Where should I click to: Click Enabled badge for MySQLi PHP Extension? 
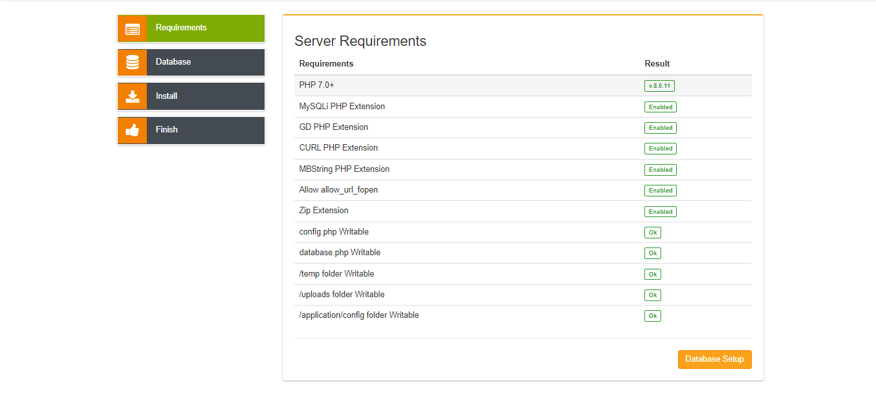coord(660,107)
